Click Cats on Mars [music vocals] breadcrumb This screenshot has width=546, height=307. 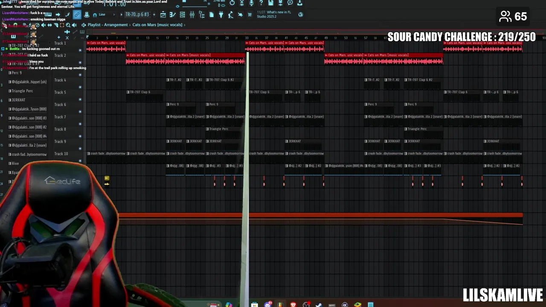[x=157, y=25]
